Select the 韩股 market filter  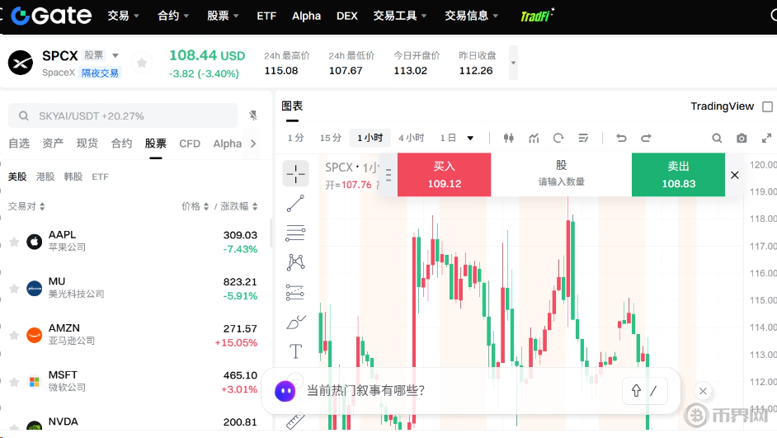tap(73, 177)
